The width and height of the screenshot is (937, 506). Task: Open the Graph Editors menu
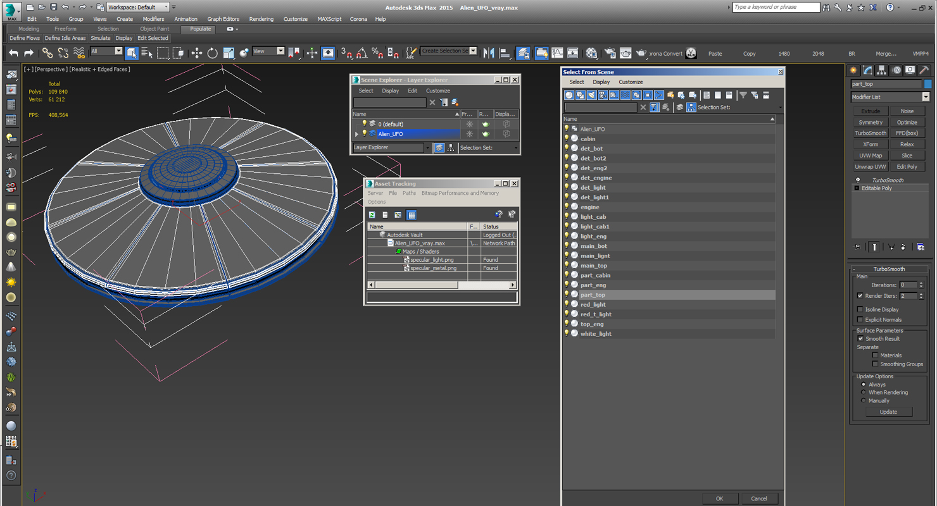pos(223,19)
